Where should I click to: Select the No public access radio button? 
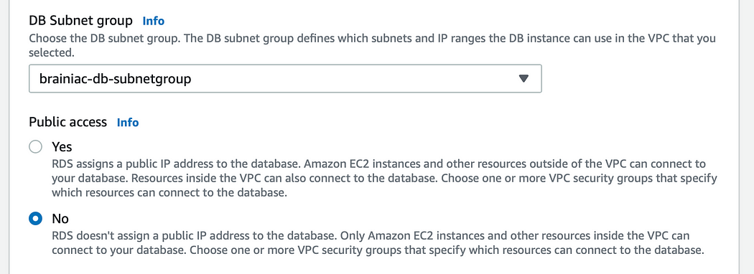pyautogui.click(x=36, y=219)
